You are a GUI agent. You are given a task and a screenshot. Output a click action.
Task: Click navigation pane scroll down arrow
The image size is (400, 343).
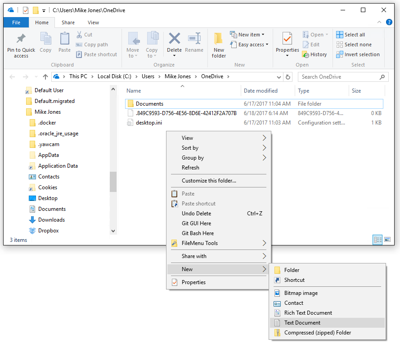click(113, 231)
